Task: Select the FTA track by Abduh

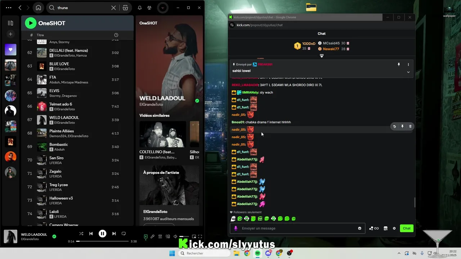Action: pyautogui.click(x=77, y=79)
